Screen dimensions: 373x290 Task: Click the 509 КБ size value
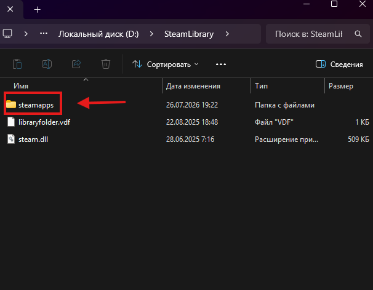click(358, 139)
